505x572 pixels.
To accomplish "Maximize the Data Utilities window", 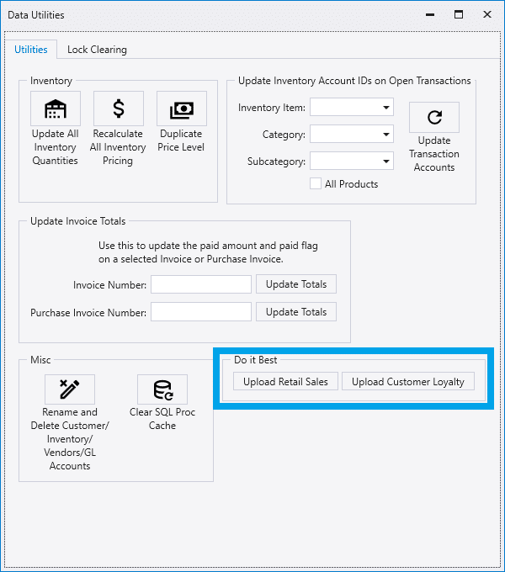I will pos(459,14).
